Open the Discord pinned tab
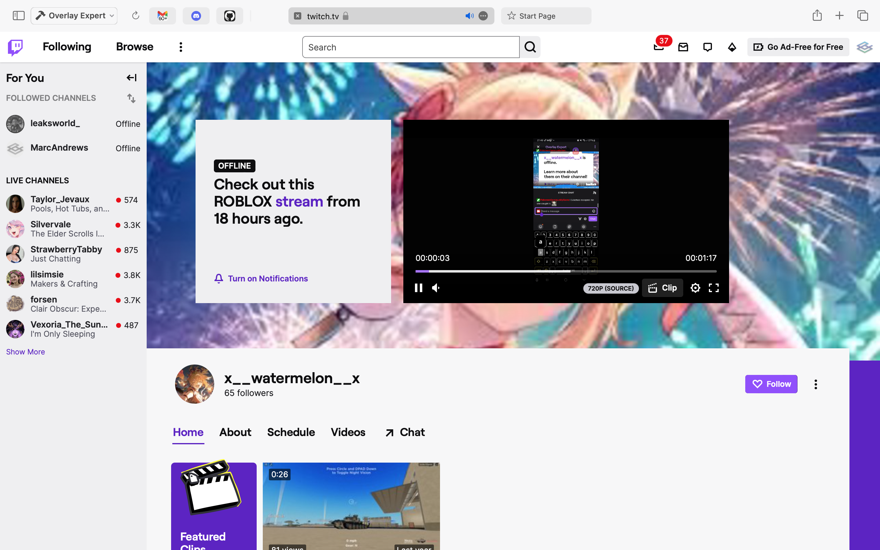The height and width of the screenshot is (550, 880). pos(196,16)
